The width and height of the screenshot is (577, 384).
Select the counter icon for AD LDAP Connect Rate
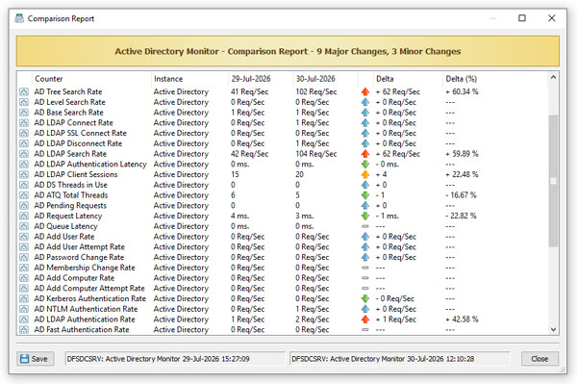click(24, 122)
